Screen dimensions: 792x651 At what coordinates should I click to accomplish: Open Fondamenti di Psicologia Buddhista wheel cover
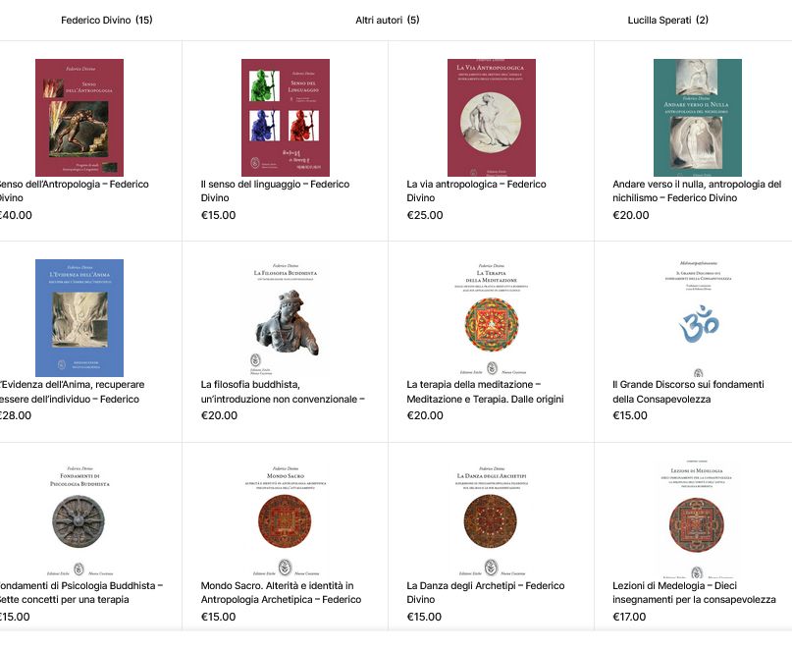(79, 519)
